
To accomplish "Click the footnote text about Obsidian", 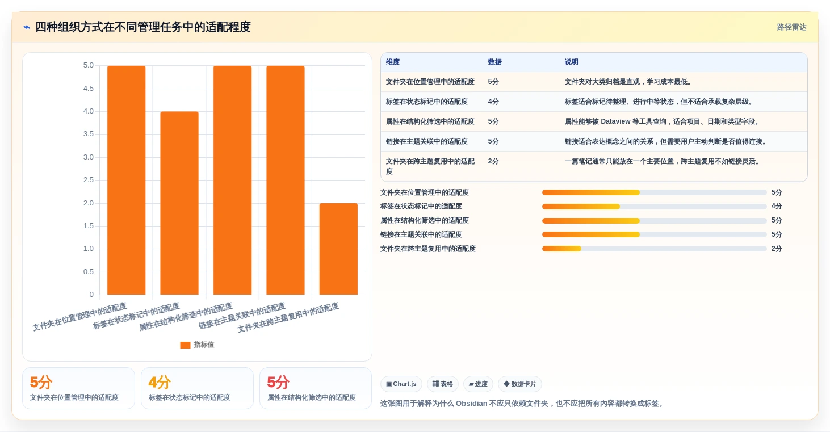I will 522,404.
